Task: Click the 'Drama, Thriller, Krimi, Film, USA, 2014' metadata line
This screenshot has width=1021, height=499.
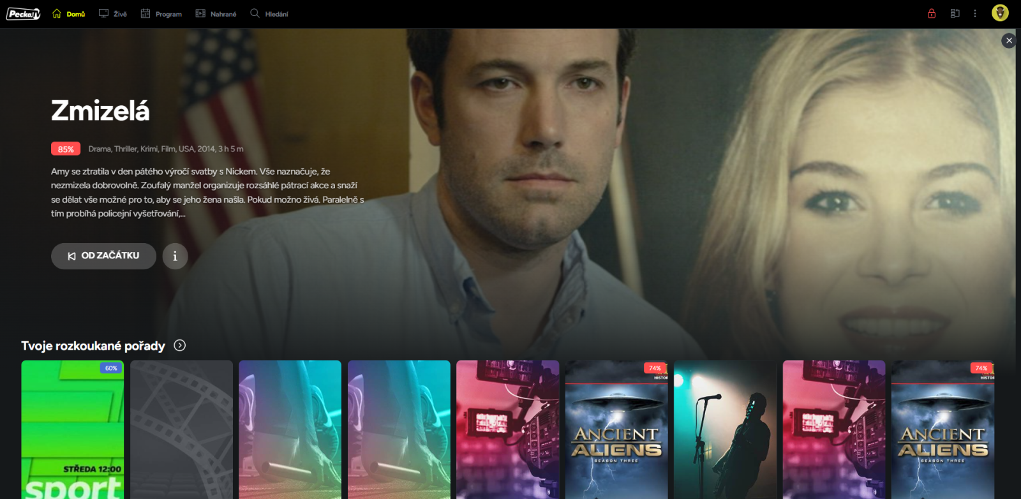Action: (166, 149)
